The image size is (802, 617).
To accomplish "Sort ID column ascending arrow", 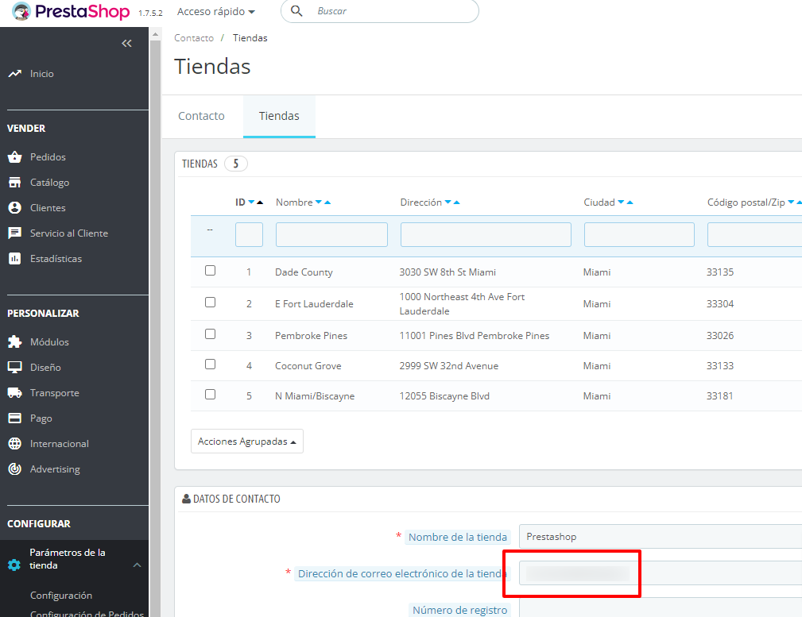I will [260, 202].
